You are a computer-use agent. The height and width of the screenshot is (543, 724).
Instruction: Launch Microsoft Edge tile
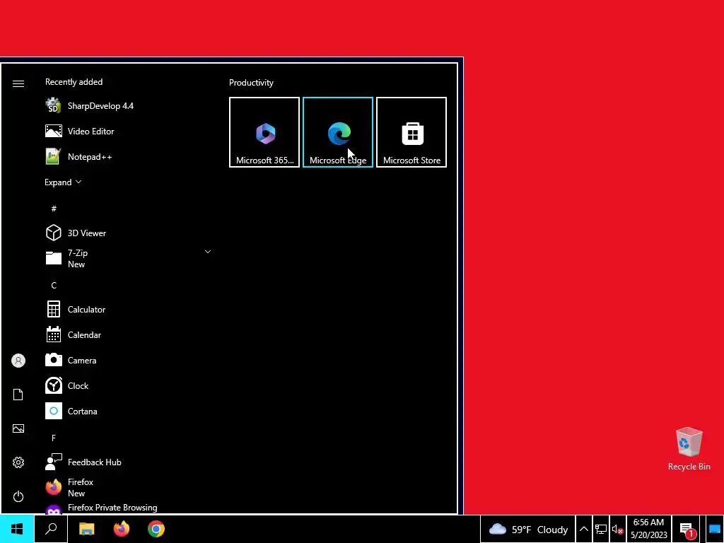[x=337, y=132]
